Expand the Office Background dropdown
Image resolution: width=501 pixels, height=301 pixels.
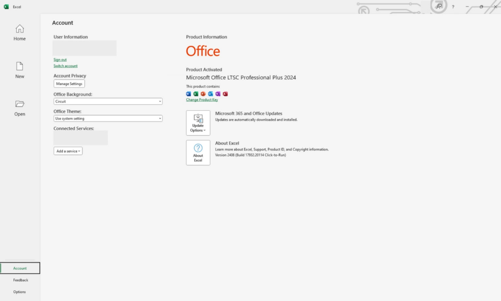coord(108,101)
